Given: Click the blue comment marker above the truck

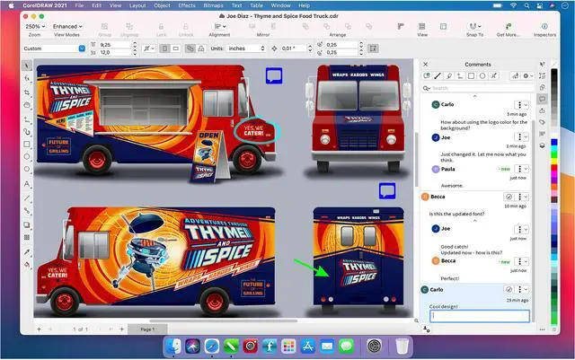Looking at the screenshot, I should coord(274,75).
